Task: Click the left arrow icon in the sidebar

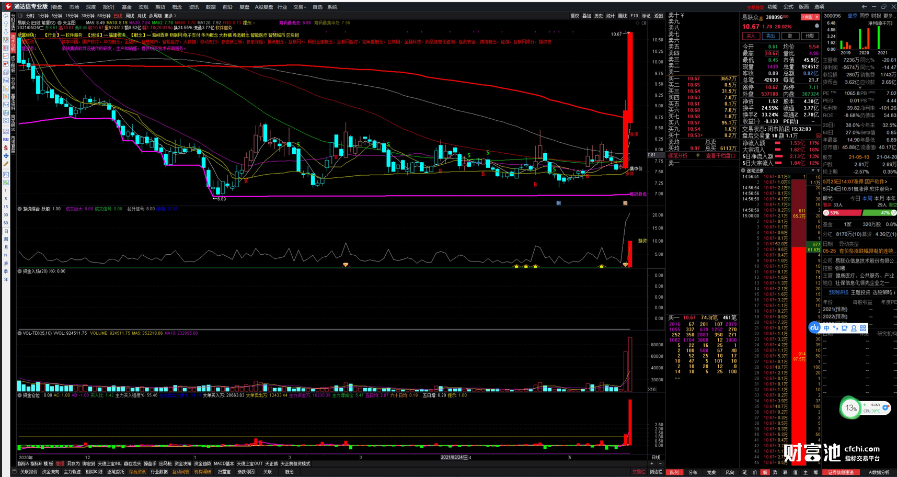Action: pyautogui.click(x=6, y=16)
